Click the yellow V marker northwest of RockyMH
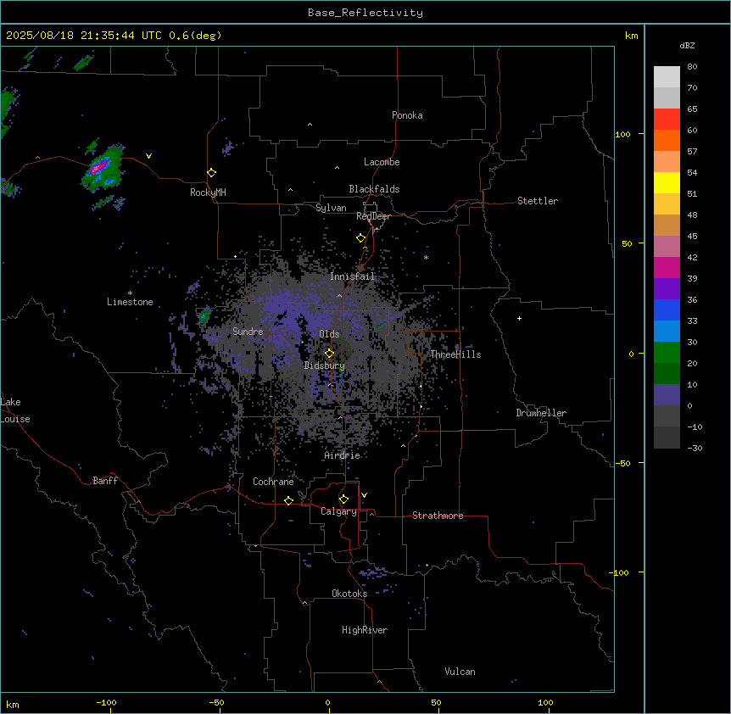731x714 pixels. tap(148, 156)
